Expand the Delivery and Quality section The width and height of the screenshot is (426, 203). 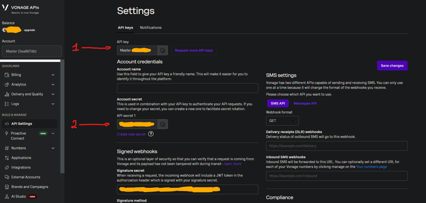point(29,94)
